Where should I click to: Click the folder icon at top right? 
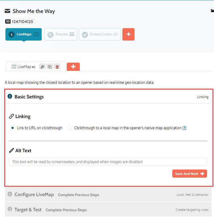pos(212,11)
